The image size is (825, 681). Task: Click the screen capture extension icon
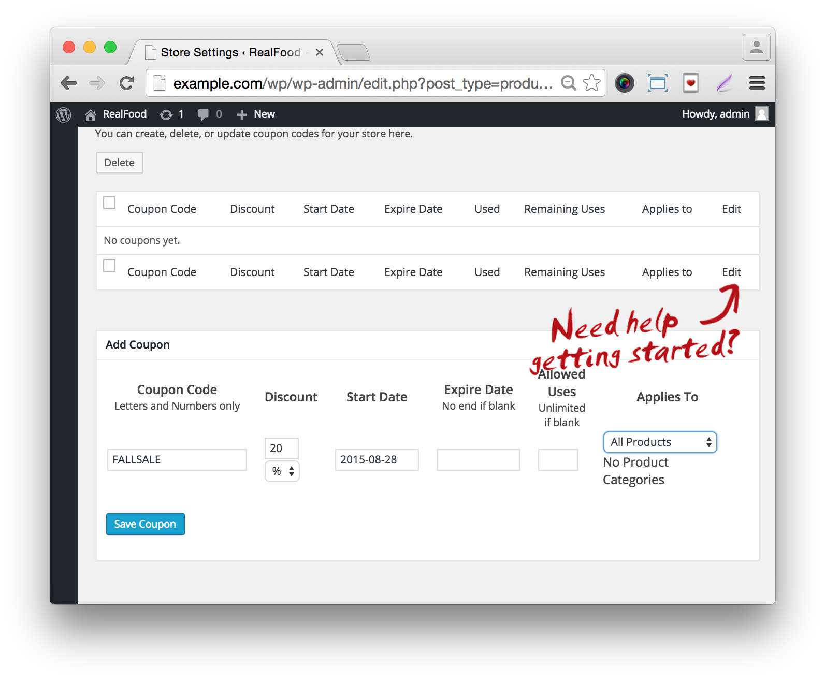[658, 83]
